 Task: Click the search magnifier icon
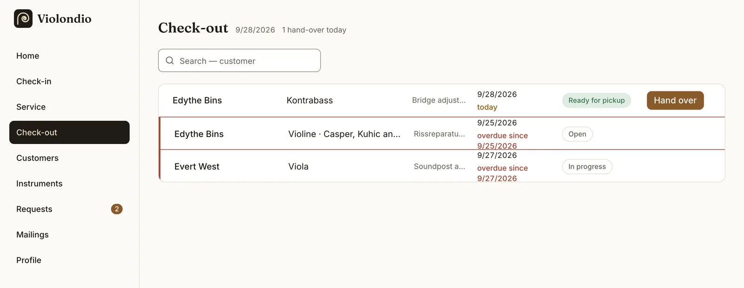click(x=170, y=60)
